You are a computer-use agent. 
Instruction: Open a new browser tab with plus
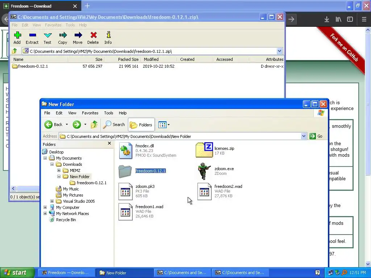coord(87,6)
